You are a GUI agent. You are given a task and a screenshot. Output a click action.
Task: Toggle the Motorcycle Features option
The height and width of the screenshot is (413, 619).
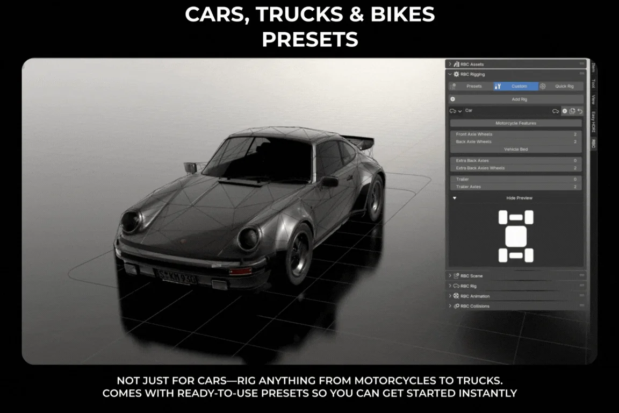pyautogui.click(x=516, y=123)
